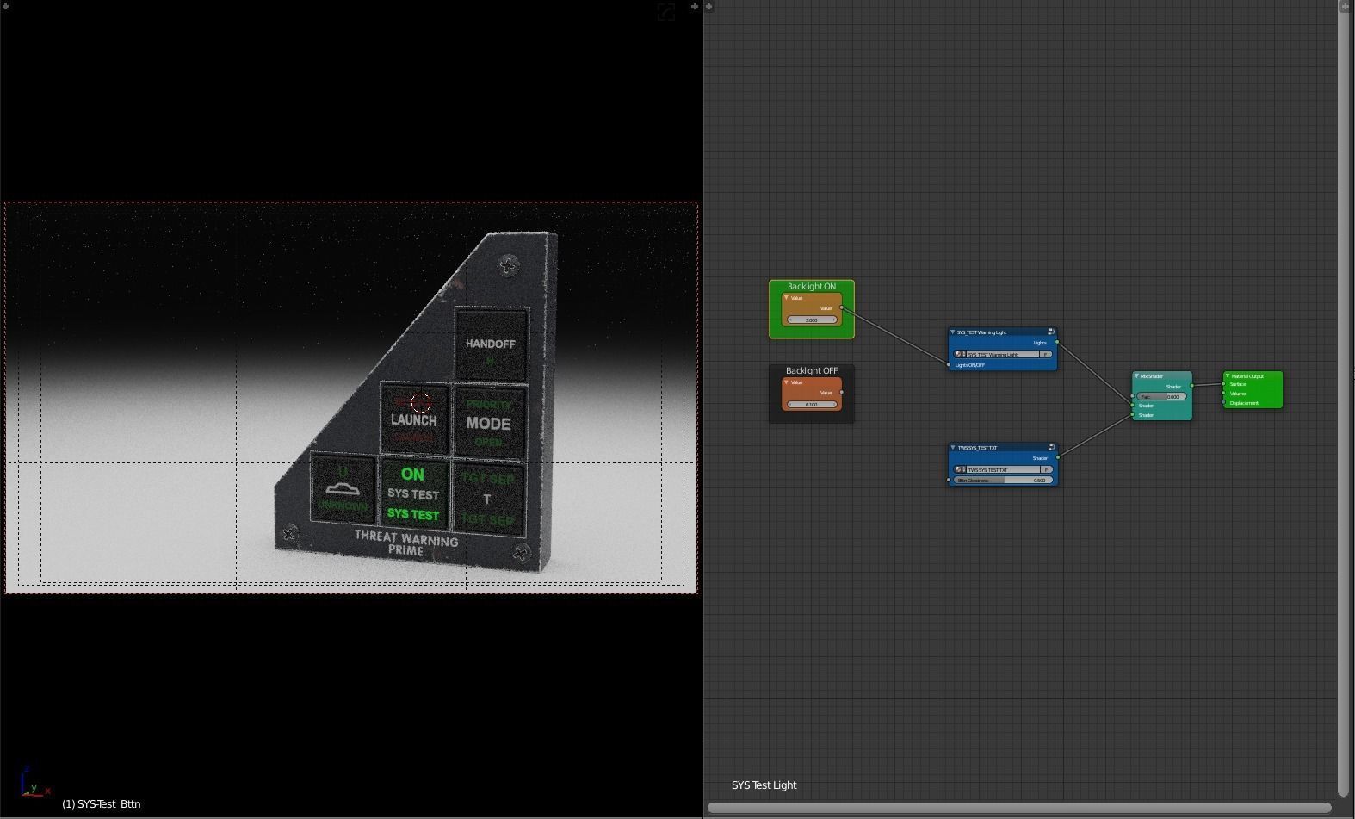This screenshot has height=819, width=1355.
Task: Click the HANDOFF button in the render
Action: (x=491, y=344)
